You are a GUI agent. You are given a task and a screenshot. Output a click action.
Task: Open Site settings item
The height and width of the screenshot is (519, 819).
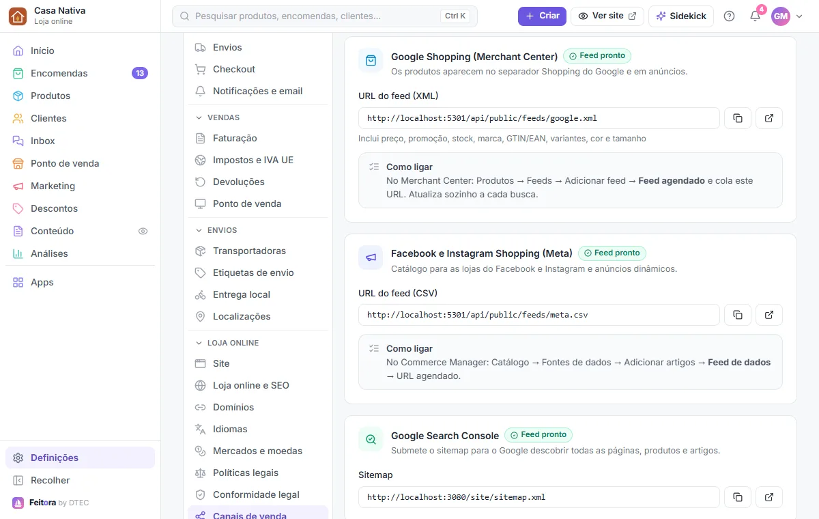pos(258,363)
